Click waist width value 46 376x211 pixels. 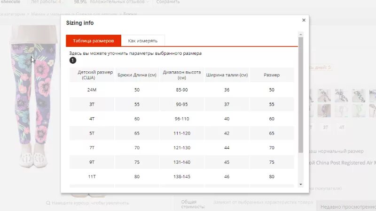227,177
